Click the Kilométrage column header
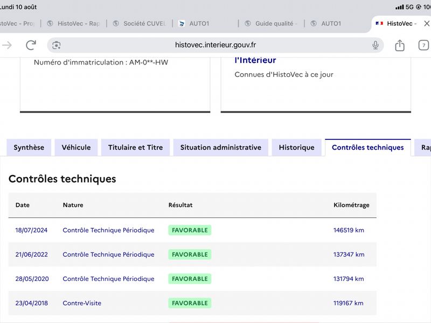The width and height of the screenshot is (431, 323). (351, 205)
